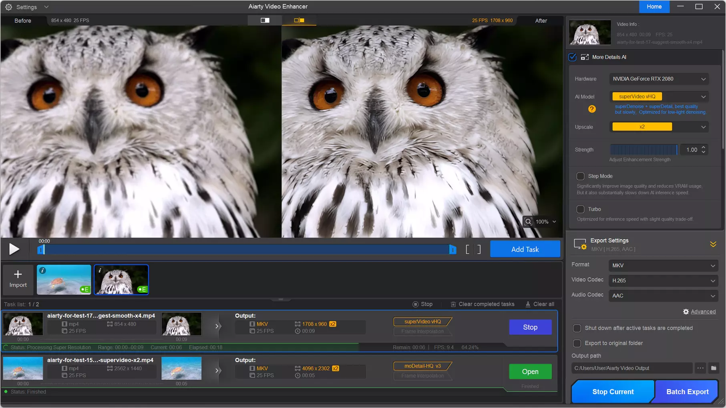Click the blue trim range timeline bar
Viewport: 726px width, 408px height.
tap(247, 250)
